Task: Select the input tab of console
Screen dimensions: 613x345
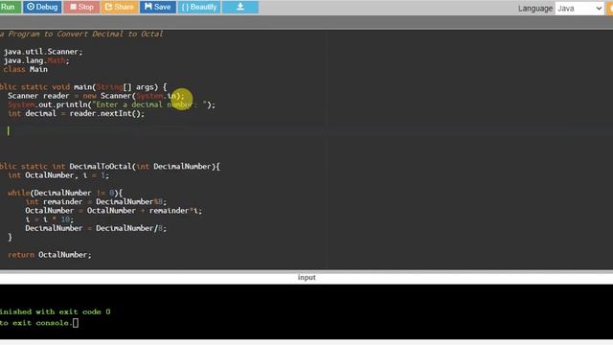Action: point(306,277)
